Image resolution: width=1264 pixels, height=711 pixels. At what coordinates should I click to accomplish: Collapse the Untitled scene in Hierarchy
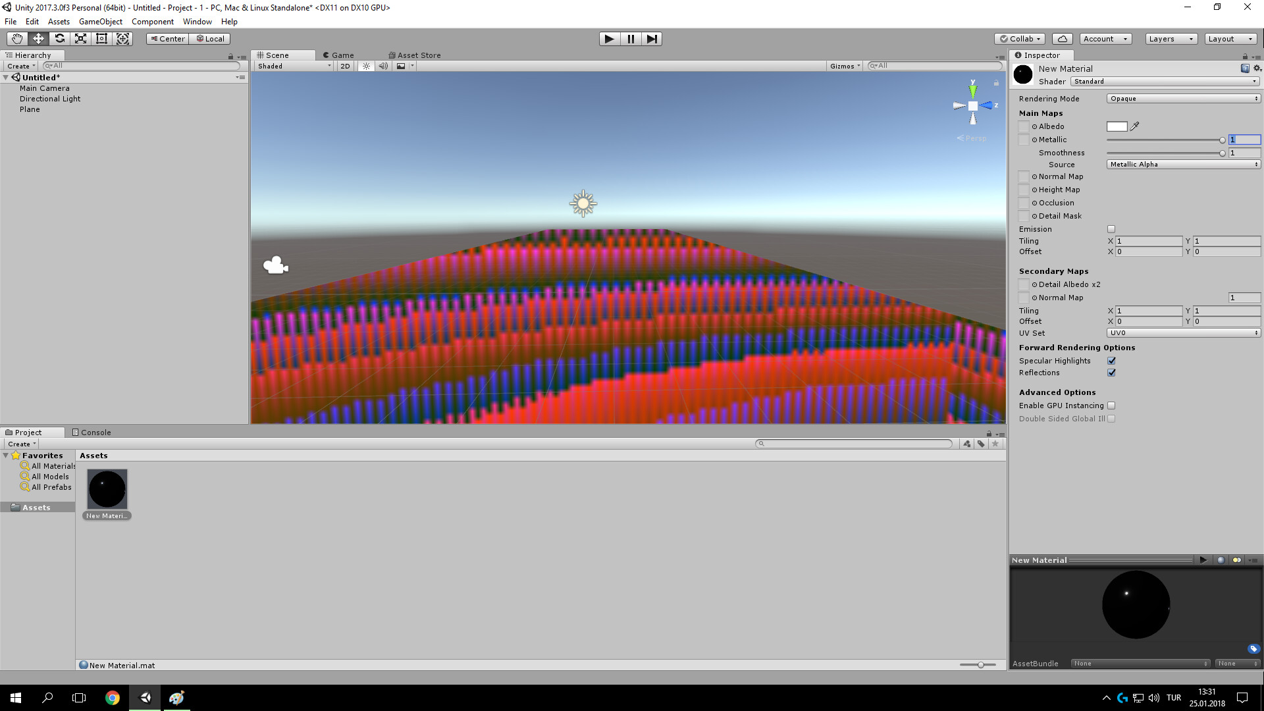point(6,78)
